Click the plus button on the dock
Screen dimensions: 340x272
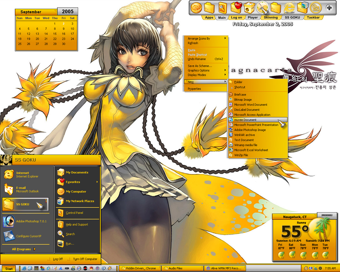click(329, 8)
